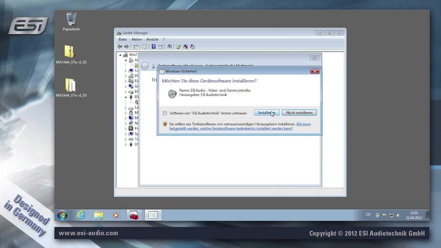Launch Windows Media Player from the taskbar
The image size is (441, 248).
[x=116, y=215]
